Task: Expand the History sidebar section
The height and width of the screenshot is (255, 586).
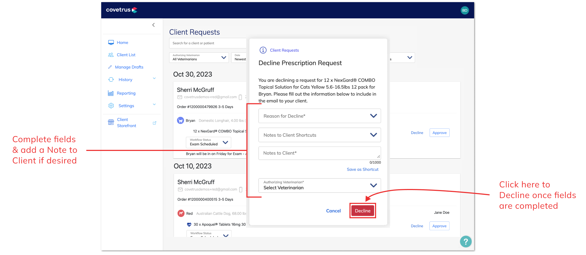Action: coord(154,79)
